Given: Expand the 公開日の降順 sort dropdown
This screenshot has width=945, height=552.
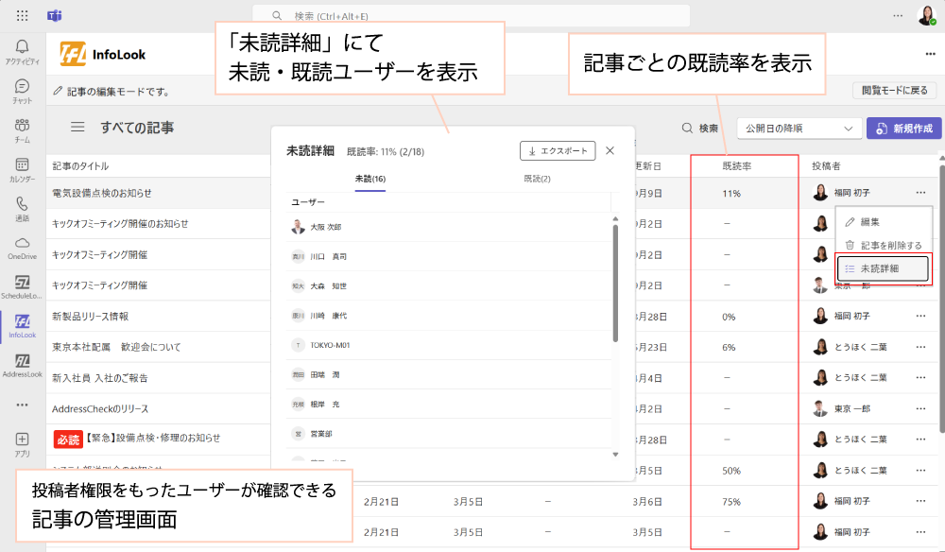Looking at the screenshot, I should [799, 129].
